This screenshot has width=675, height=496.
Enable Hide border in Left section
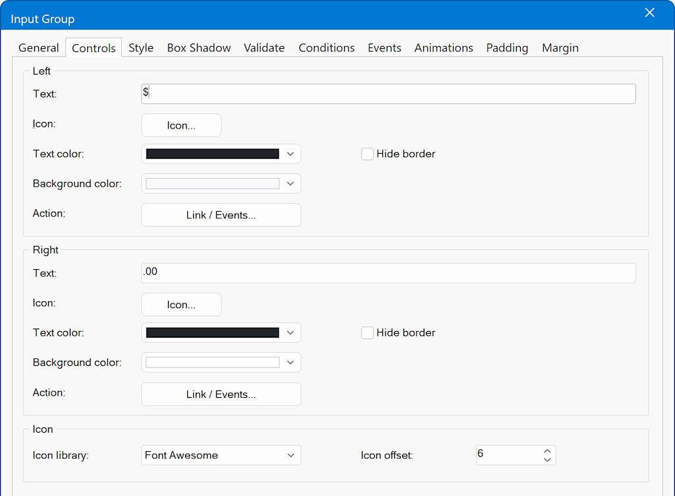pos(368,154)
